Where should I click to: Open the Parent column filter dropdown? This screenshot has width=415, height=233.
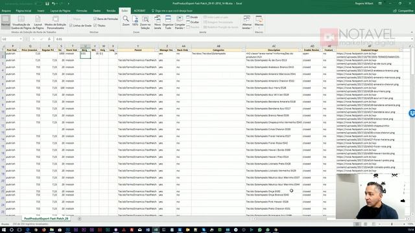156,50
